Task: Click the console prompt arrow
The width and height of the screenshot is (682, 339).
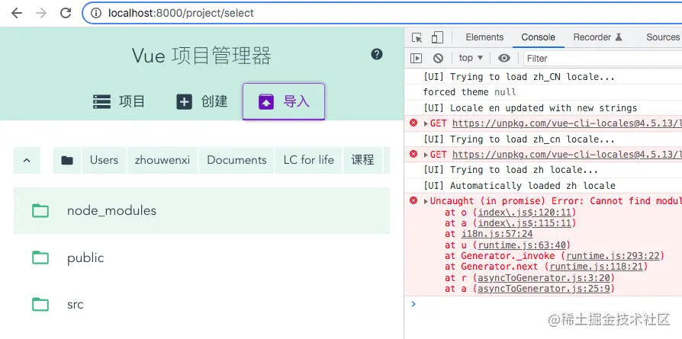Action: pyautogui.click(x=413, y=304)
